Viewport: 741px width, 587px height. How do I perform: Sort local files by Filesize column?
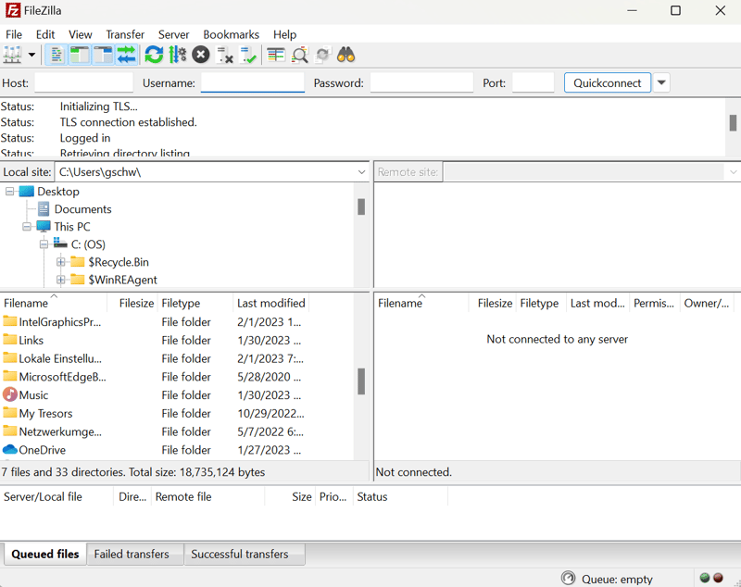point(133,303)
